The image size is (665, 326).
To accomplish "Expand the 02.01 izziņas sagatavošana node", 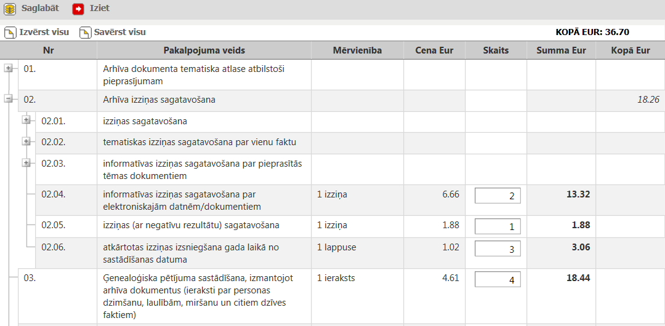I will (x=26, y=121).
